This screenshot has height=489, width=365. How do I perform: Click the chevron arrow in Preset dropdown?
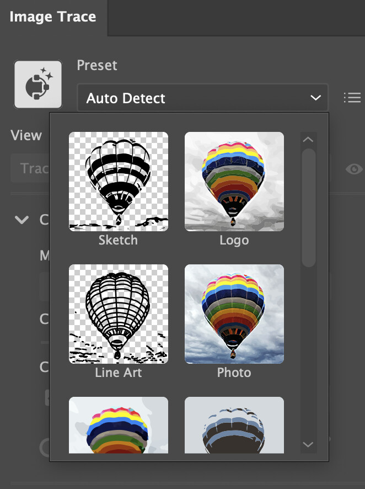(315, 98)
